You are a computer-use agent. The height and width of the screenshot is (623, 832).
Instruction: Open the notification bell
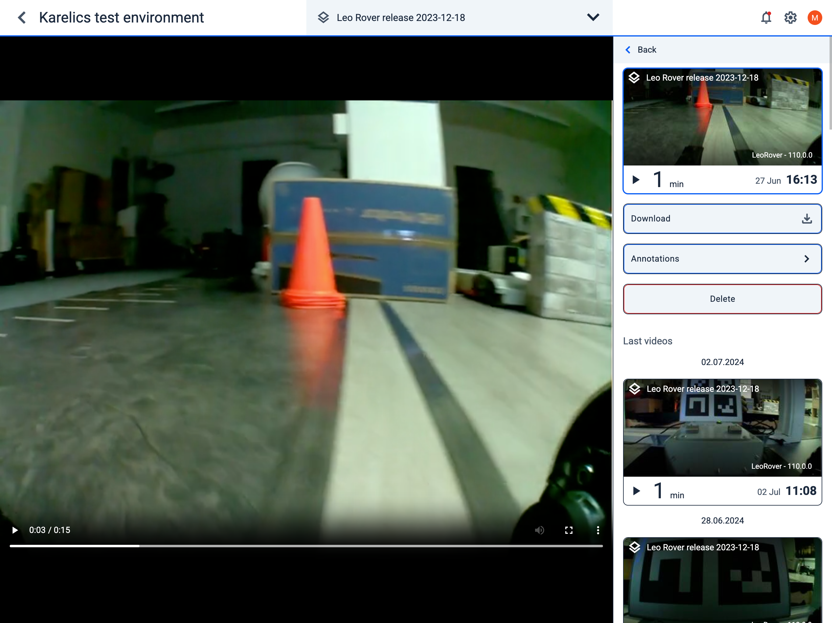coord(766,17)
